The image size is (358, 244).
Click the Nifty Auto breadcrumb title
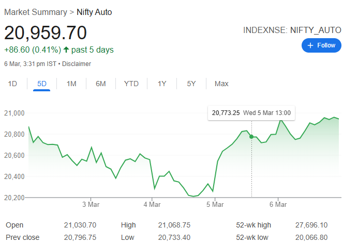(94, 12)
